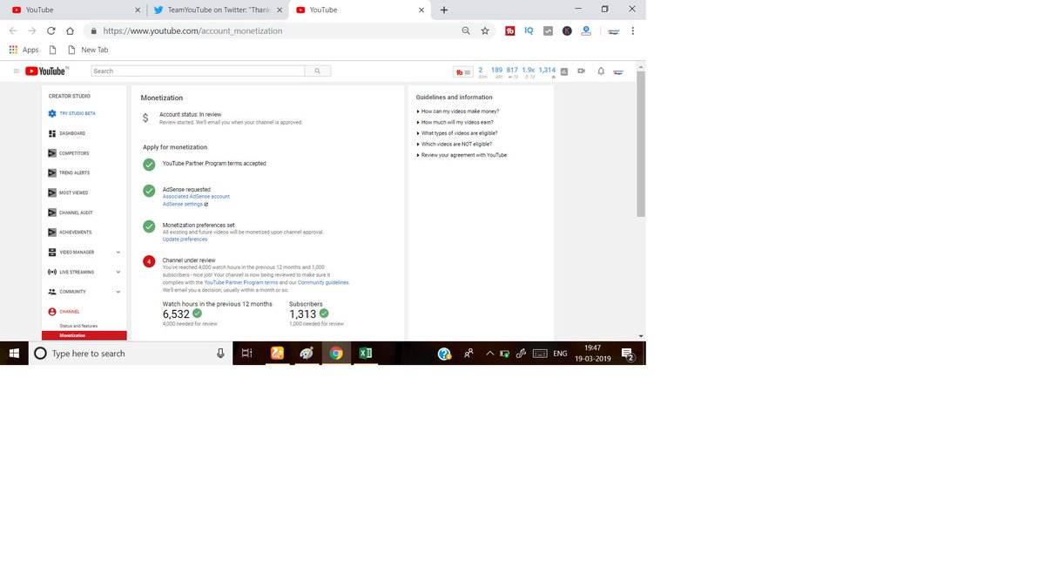The width and height of the screenshot is (1045, 587).
Task: Open the YouTube account avatar menu
Action: [x=618, y=71]
